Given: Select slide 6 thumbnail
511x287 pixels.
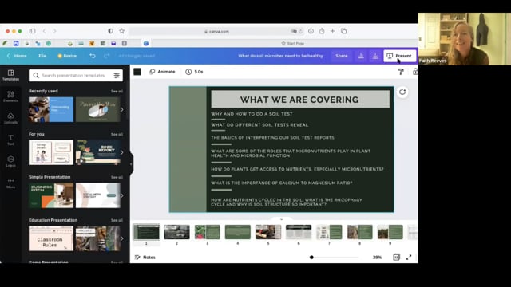Looking at the screenshot, I should [x=299, y=232].
